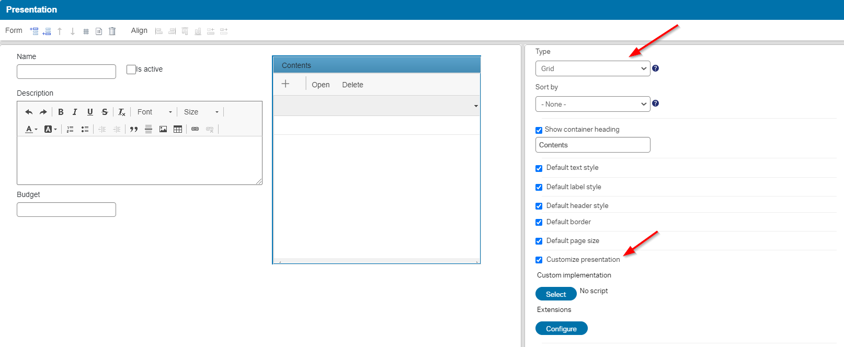Open the Type dropdown showing Grid
The image size is (844, 347).
592,68
